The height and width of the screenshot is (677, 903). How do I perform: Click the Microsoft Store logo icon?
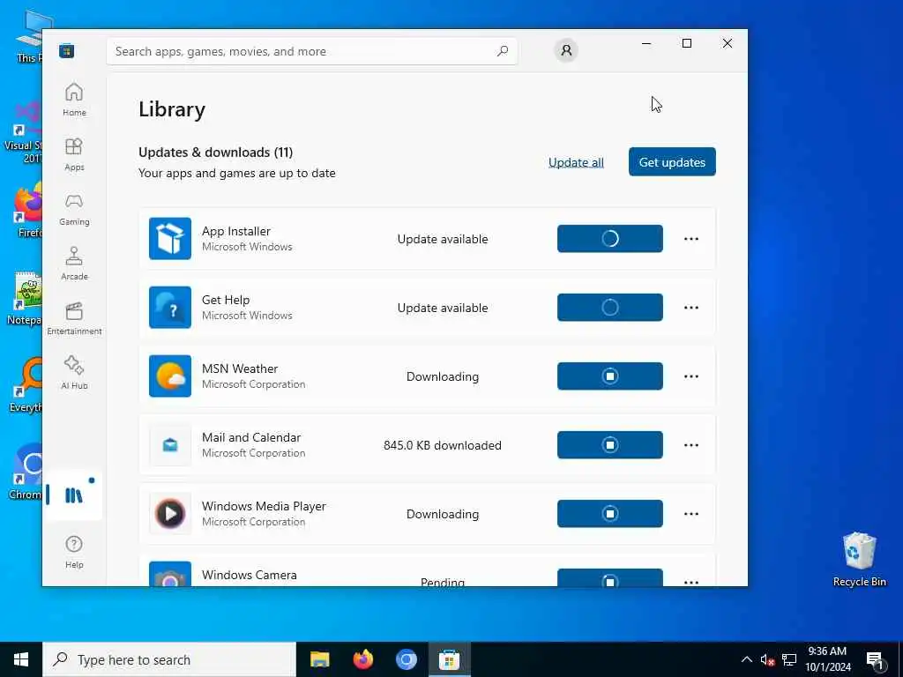[x=67, y=51]
